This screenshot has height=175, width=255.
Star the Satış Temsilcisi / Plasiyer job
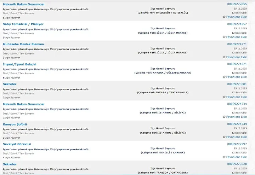[x=224, y=37]
